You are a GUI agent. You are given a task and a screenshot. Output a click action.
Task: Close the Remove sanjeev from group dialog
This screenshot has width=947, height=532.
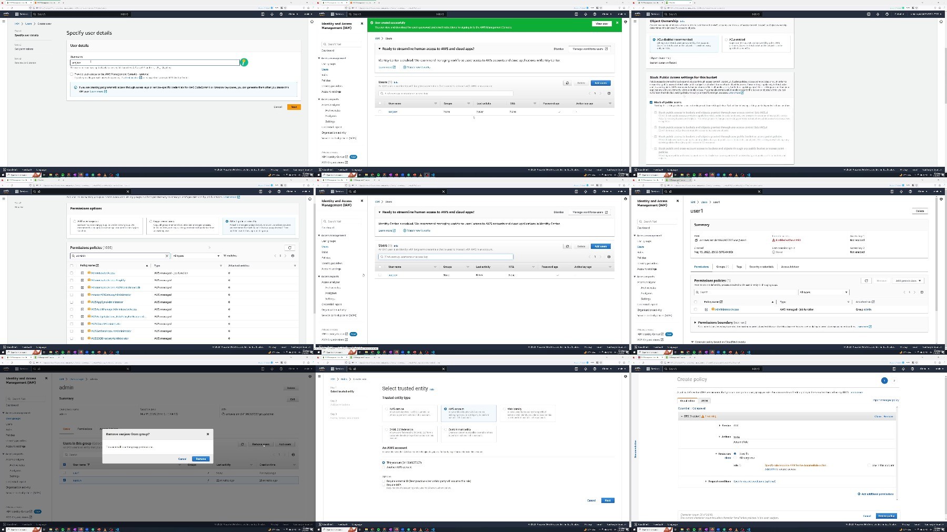pyautogui.click(x=208, y=434)
